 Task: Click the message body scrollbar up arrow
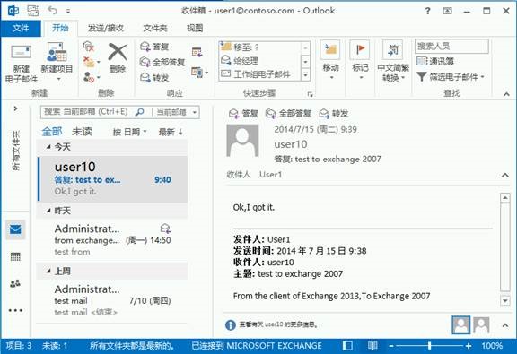pyautogui.click(x=505, y=198)
